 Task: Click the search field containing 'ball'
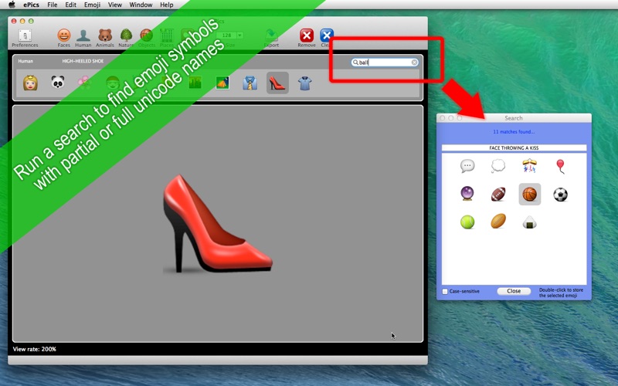pos(385,63)
